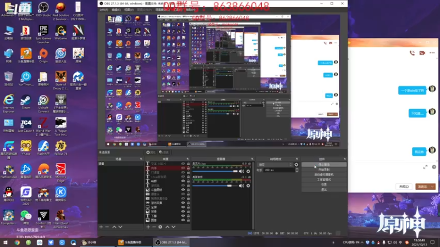This screenshot has height=247, width=440.
Task: Toggle visibility of 图像 source
Action: click(183, 220)
